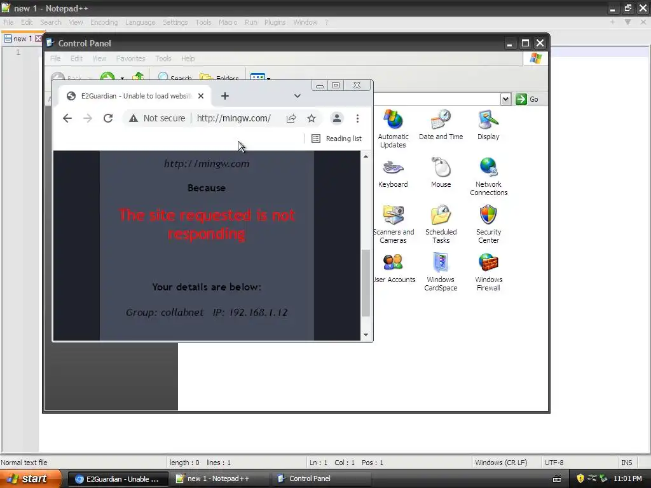
Task: Click the http://mingw.com/ address field
Action: click(x=234, y=118)
